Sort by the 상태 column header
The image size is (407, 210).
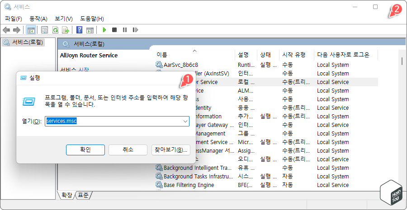[268, 55]
